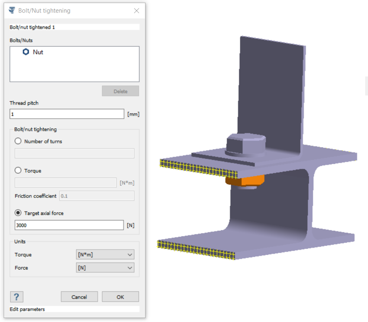Expand the Force units combo box
The height and width of the screenshot is (322, 368).
[105, 267]
